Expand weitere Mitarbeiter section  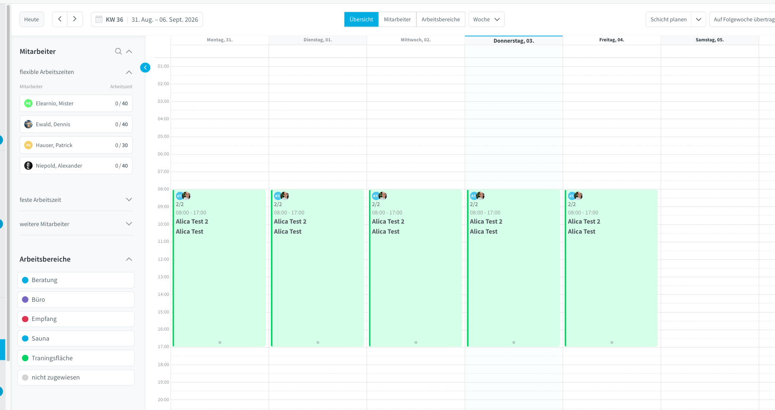pyautogui.click(x=129, y=224)
